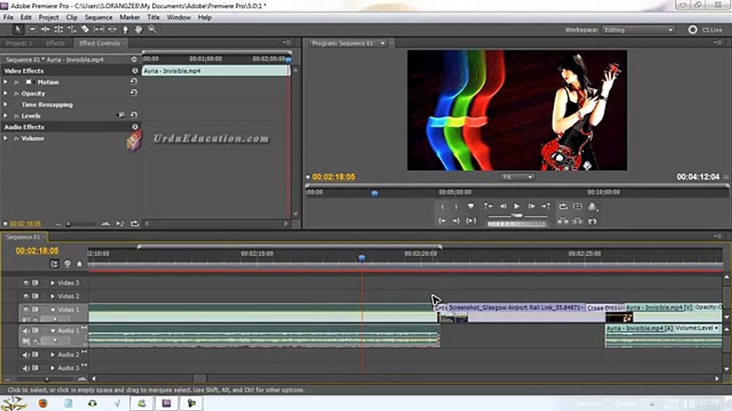This screenshot has height=411, width=732.
Task: Toggle loop playback in Program monitor
Action: pyautogui.click(x=563, y=207)
